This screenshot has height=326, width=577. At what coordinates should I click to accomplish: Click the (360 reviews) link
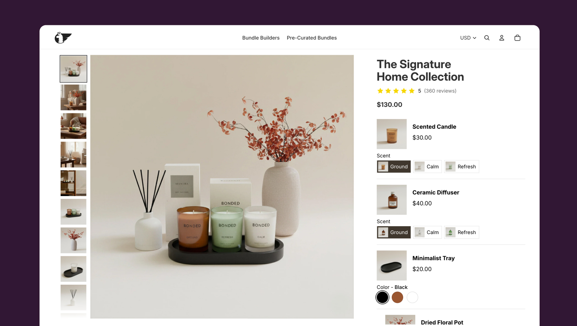point(440,91)
